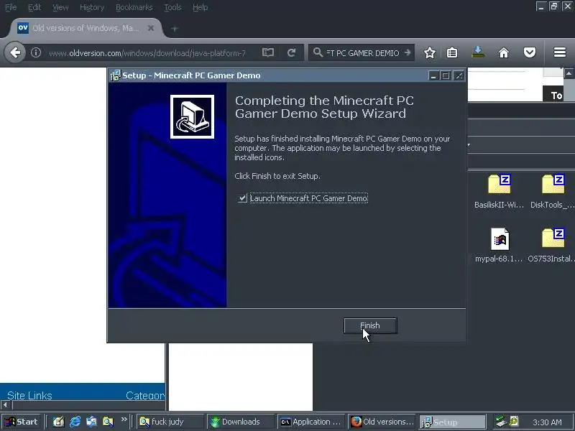575x431 pixels.
Task: Open the Edit menu in Firefox
Action: click(34, 7)
